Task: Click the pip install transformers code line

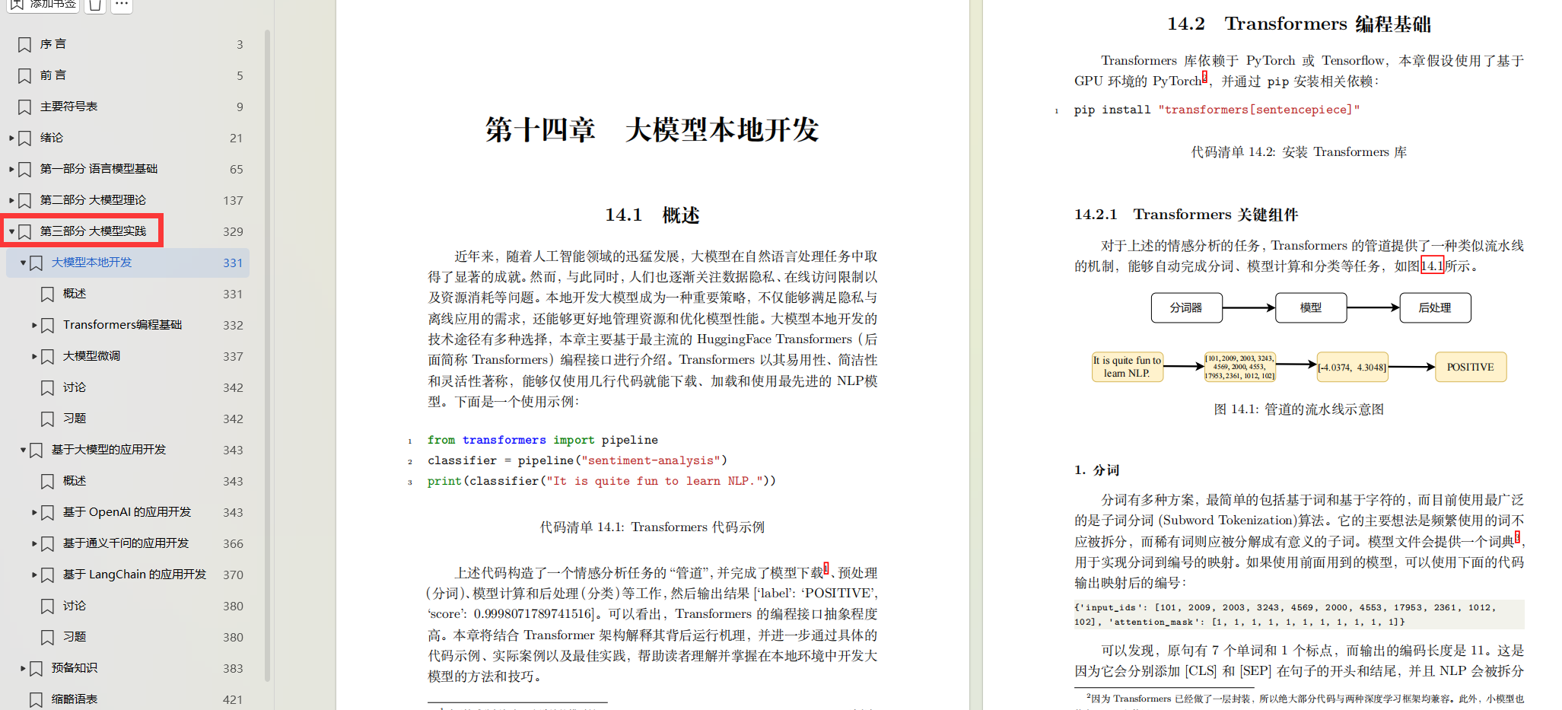Action: (x=1217, y=110)
